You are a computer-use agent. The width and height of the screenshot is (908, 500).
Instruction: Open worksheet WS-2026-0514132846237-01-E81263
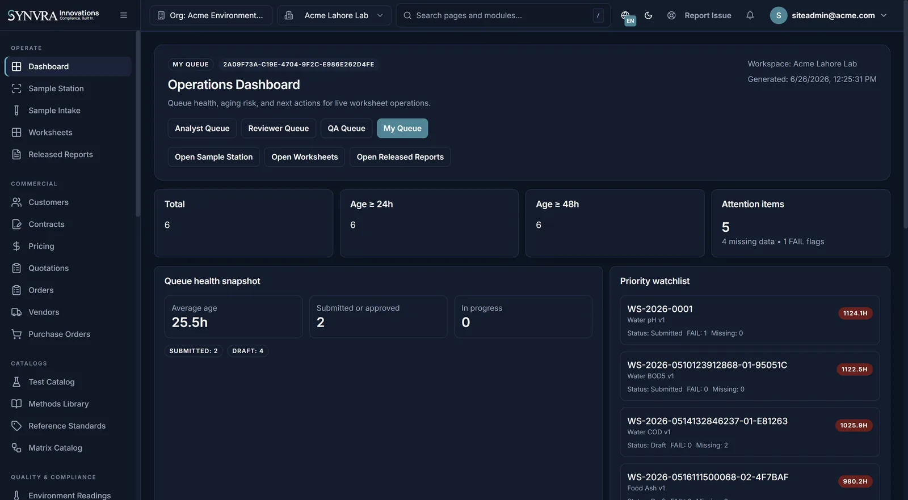point(750,432)
